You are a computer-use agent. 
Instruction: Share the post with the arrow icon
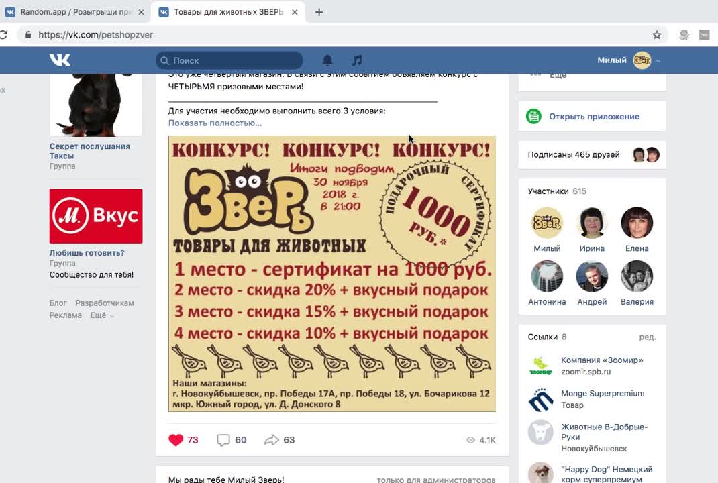pyautogui.click(x=271, y=440)
